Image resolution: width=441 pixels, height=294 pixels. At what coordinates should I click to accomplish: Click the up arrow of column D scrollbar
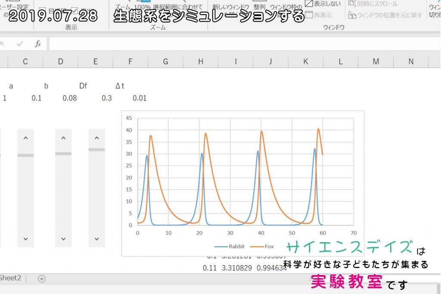(63, 138)
